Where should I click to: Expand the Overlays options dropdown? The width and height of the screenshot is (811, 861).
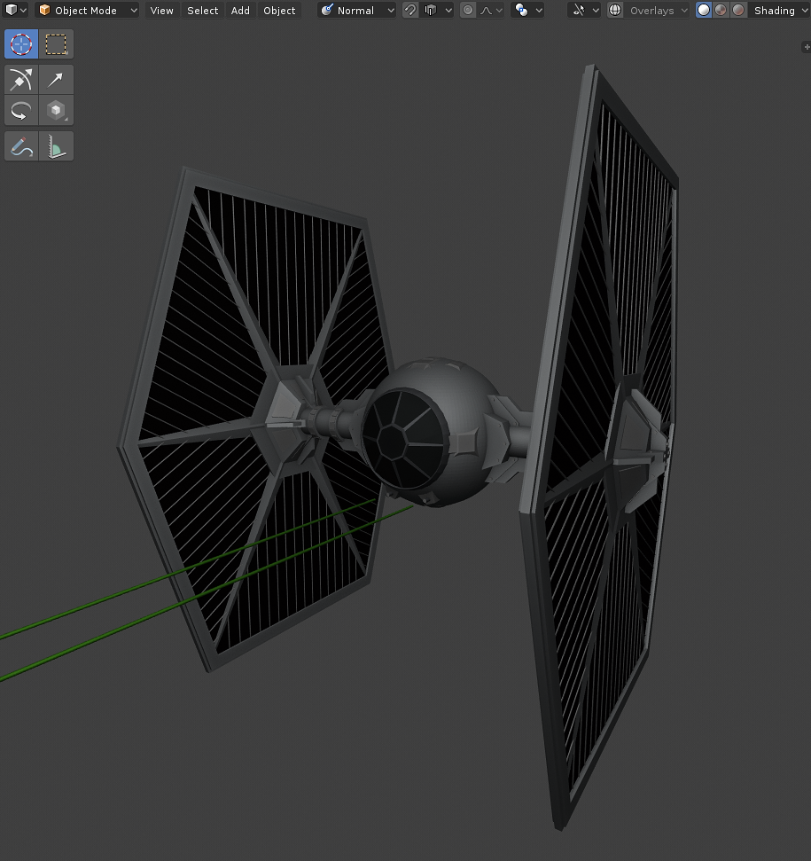click(x=657, y=10)
